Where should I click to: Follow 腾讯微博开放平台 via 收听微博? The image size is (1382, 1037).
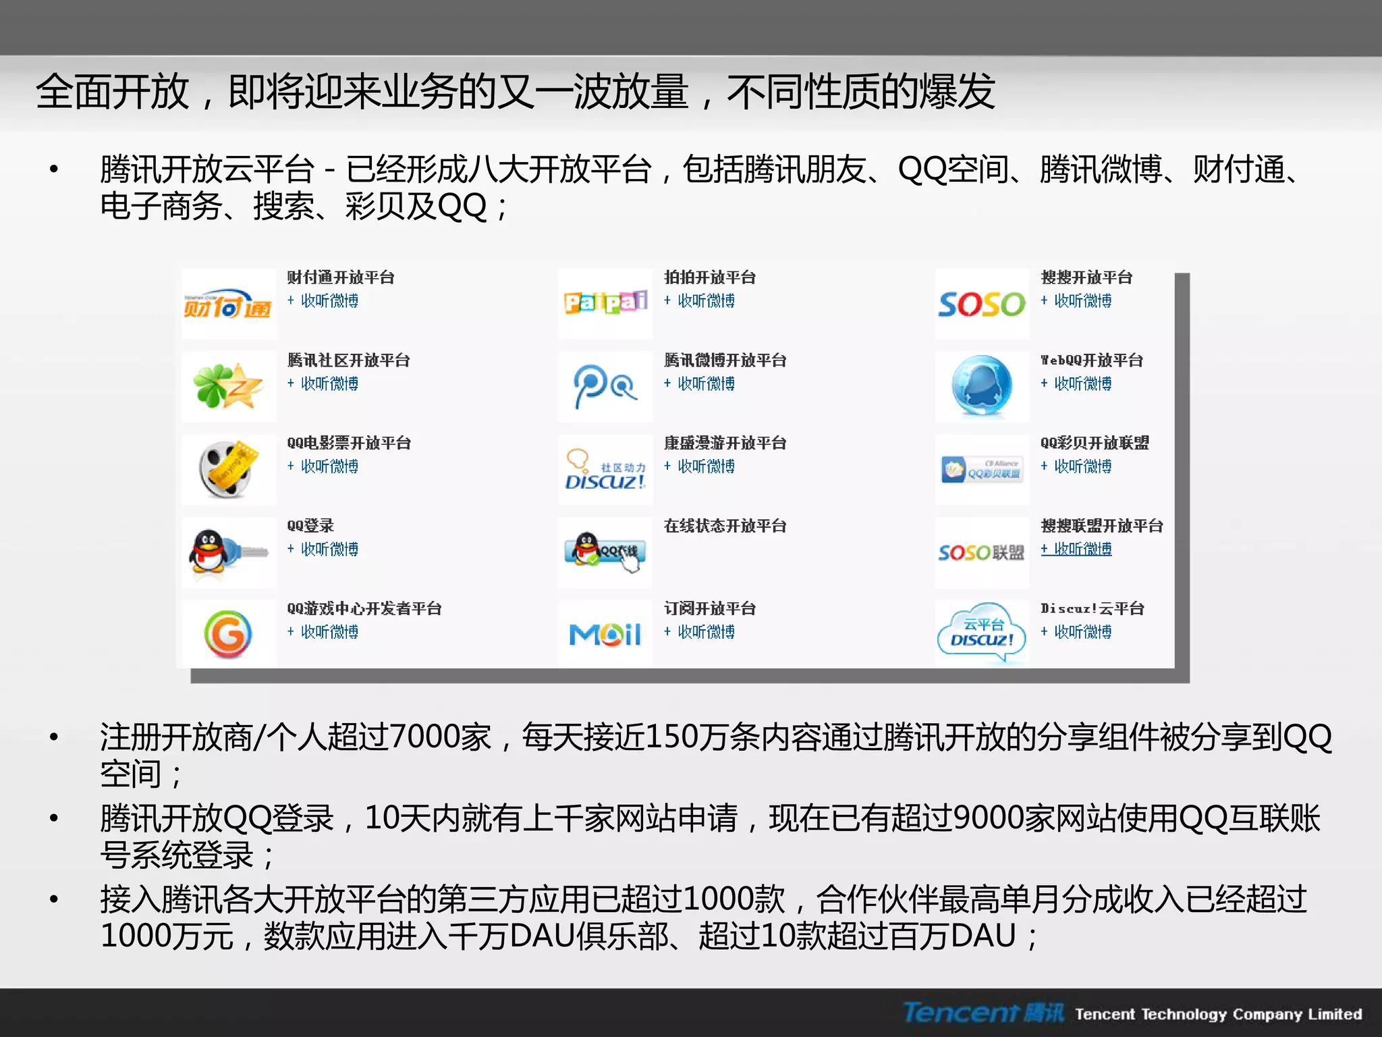pos(699,383)
